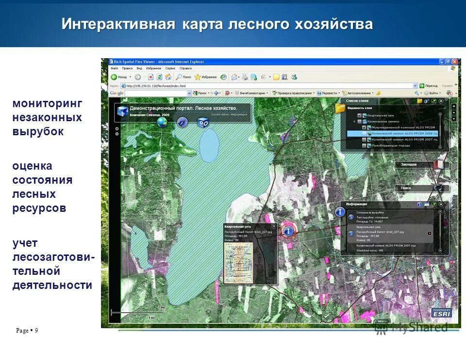Click the round arrow button on Квартальная сеть result
The height and width of the screenshot is (349, 466).
(430, 234)
